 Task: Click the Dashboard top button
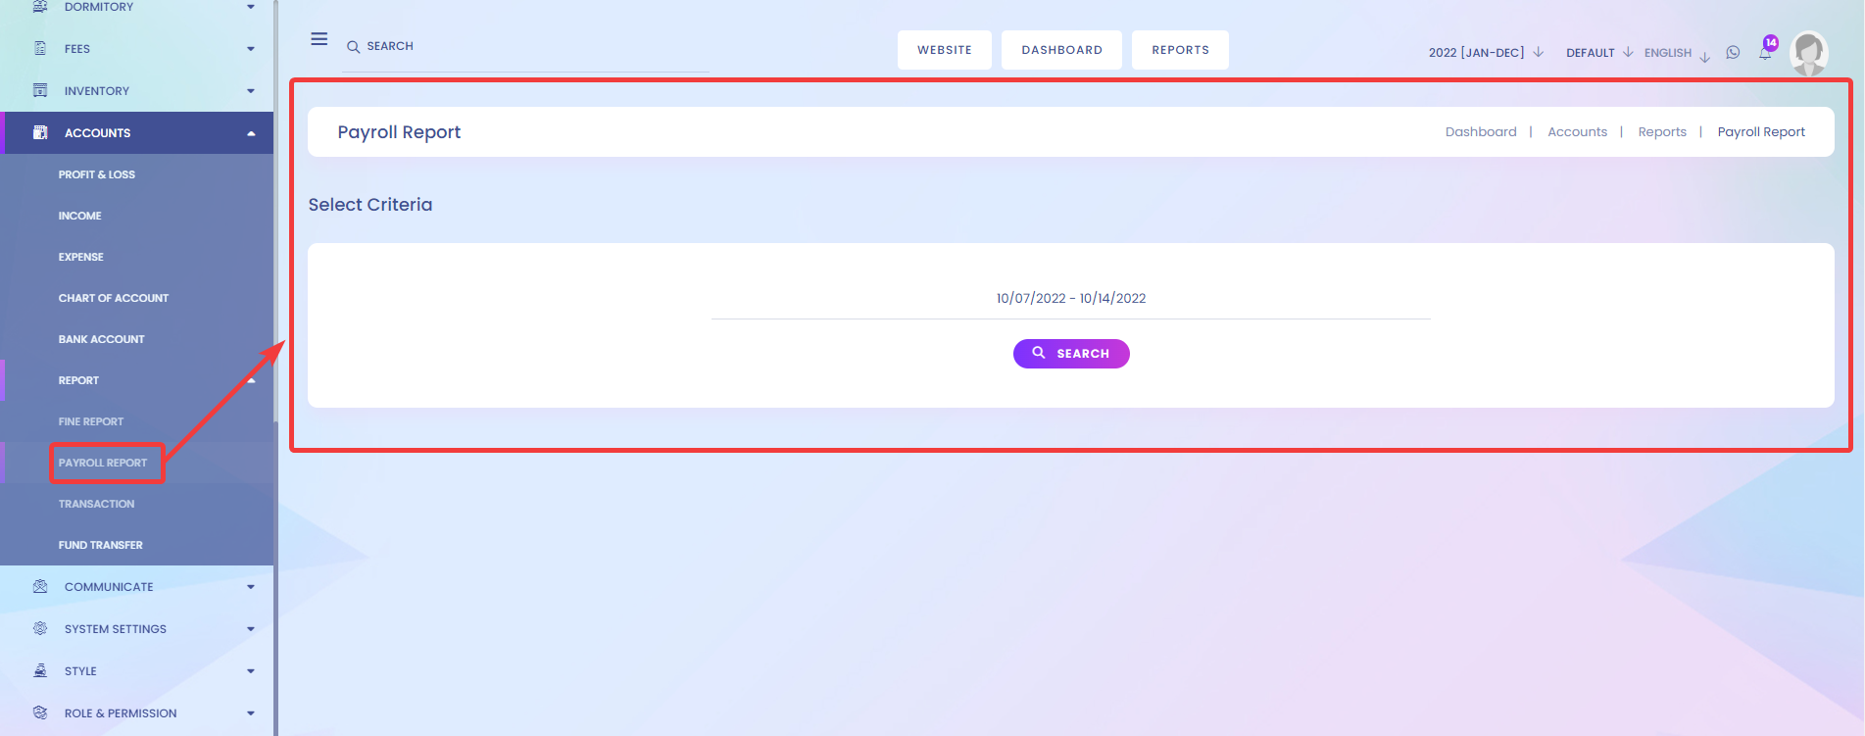(1061, 50)
